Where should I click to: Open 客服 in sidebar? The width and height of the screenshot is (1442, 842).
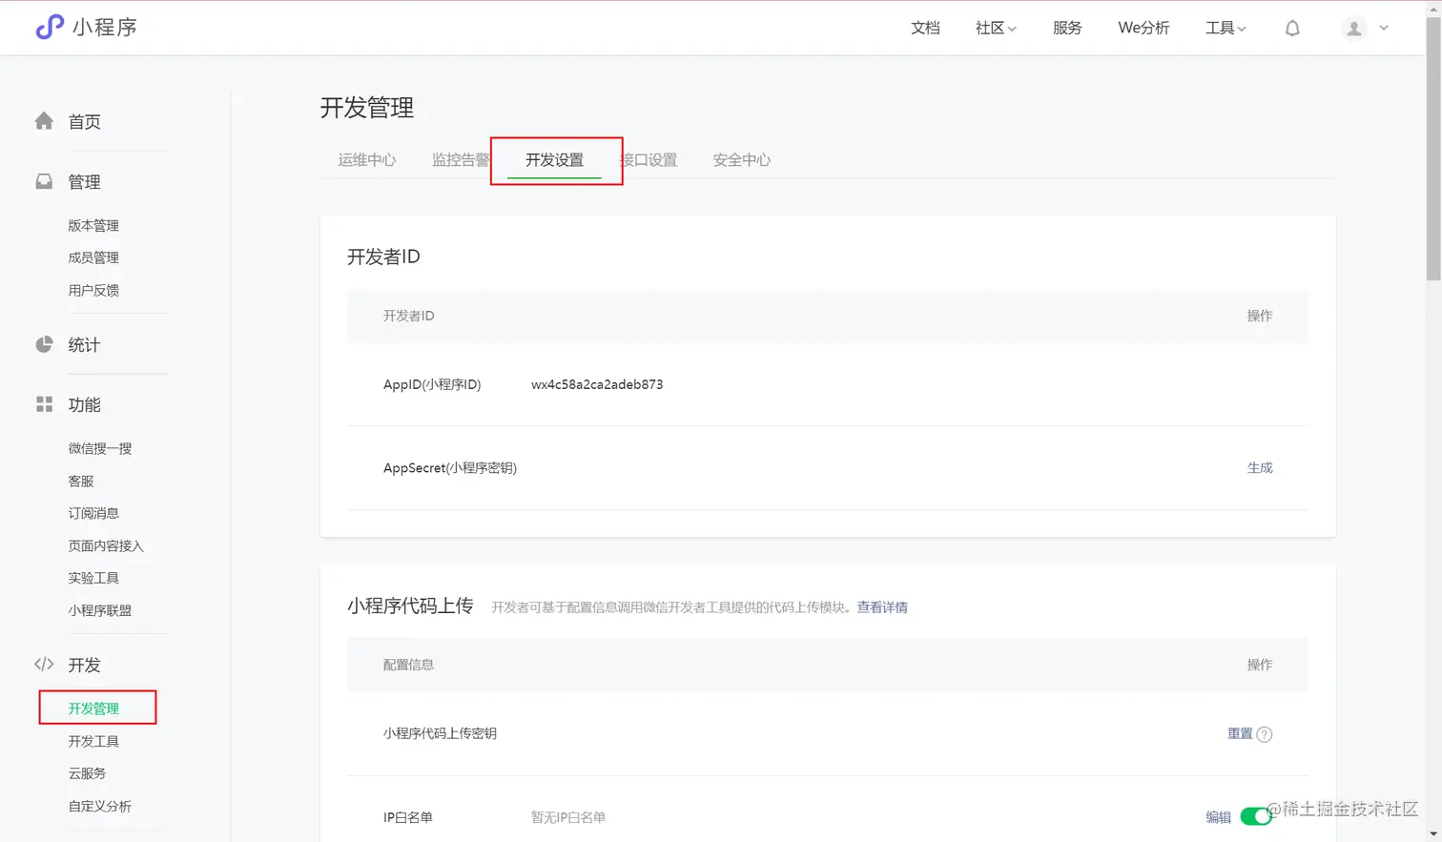tap(81, 481)
